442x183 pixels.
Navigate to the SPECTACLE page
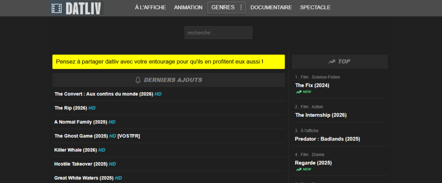pos(315,7)
